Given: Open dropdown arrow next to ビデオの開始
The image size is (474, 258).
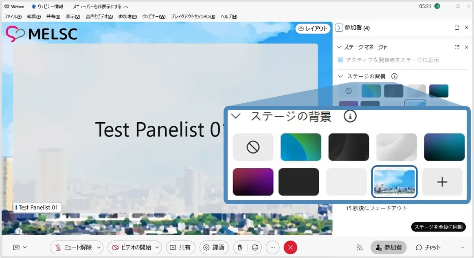Looking at the screenshot, I should coord(157,247).
